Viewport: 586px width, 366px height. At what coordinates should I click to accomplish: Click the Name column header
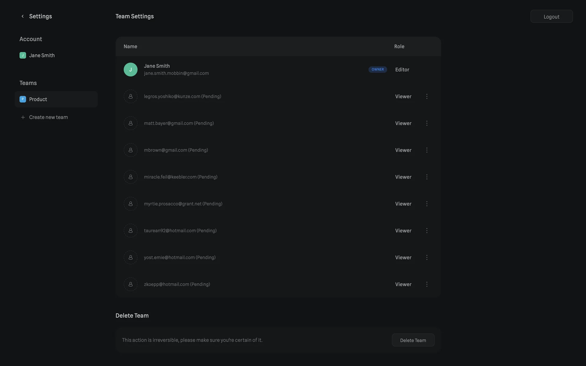coord(130,47)
